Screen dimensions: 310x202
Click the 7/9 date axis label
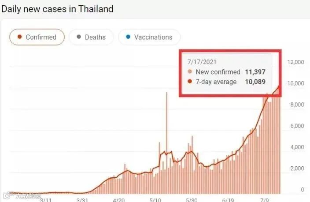coord(265,200)
